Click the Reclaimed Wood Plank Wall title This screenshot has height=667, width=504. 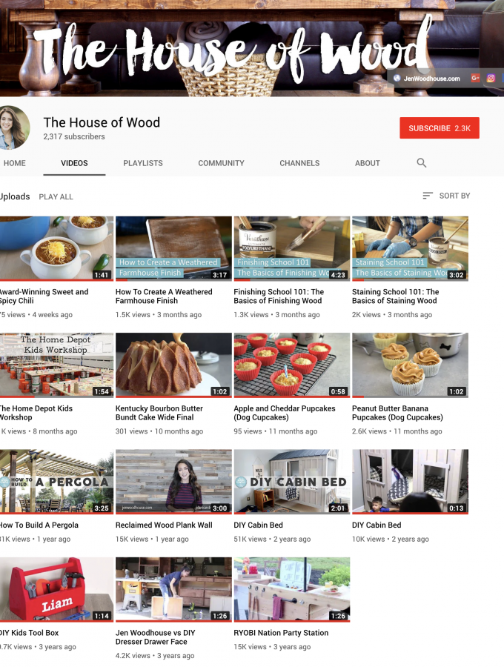click(164, 525)
